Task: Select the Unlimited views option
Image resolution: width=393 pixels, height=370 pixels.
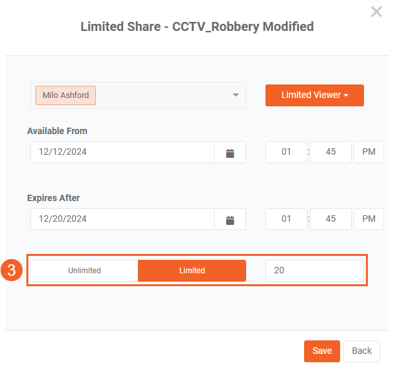Action: coord(84,271)
